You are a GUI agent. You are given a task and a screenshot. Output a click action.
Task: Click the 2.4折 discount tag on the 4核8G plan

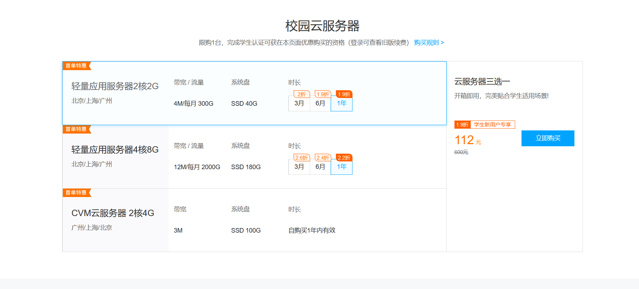pos(323,158)
